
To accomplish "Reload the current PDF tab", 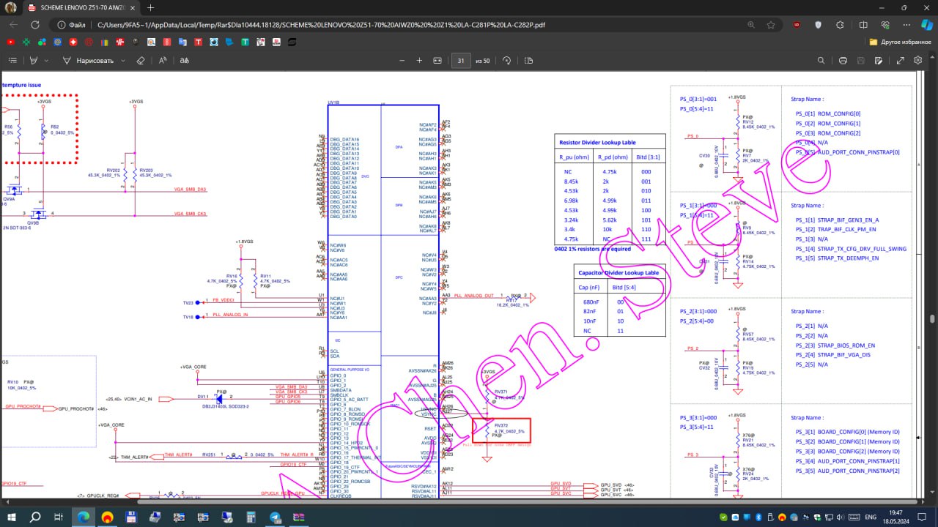I will pos(35,24).
